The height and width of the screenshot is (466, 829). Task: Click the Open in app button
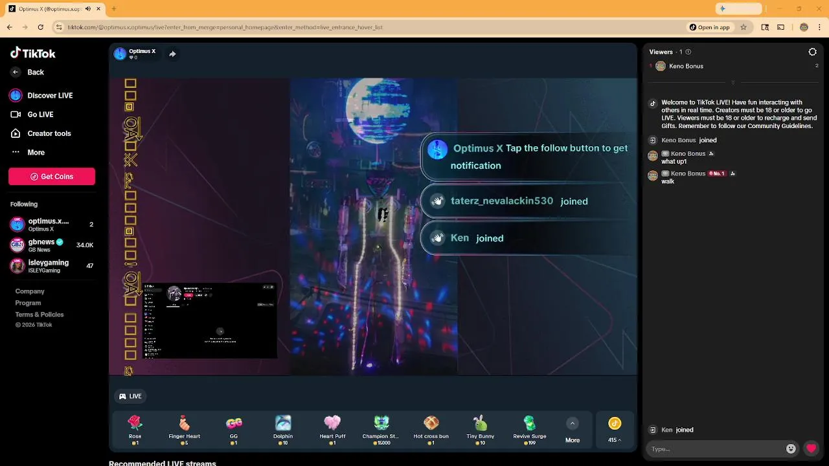point(710,27)
